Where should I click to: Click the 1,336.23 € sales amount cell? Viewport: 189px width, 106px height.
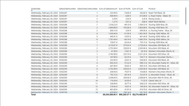113,25
